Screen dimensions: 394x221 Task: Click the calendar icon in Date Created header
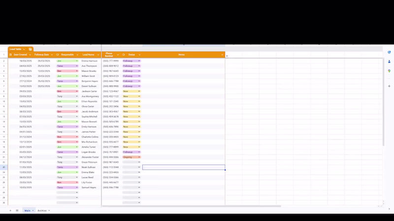[10, 55]
